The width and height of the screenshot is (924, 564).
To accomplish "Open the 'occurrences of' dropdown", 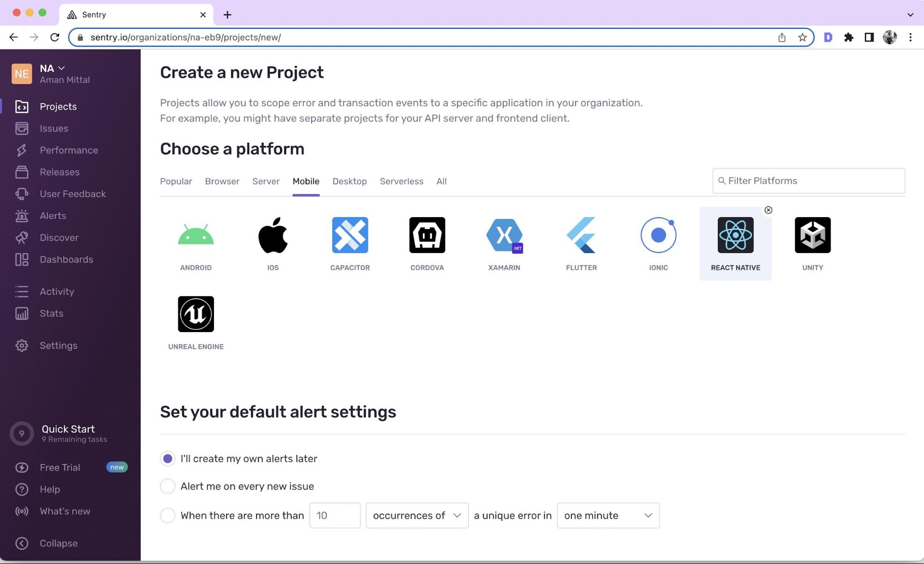I will pyautogui.click(x=416, y=515).
